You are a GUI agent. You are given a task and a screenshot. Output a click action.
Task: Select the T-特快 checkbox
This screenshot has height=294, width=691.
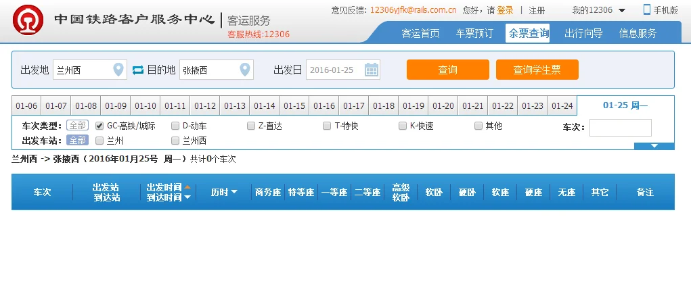tap(327, 126)
